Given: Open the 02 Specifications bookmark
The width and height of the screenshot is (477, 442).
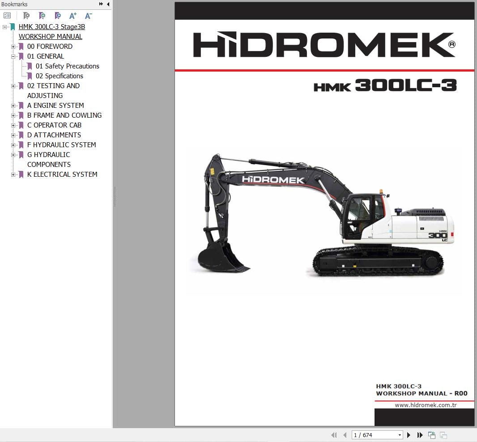Looking at the screenshot, I should click(x=59, y=76).
